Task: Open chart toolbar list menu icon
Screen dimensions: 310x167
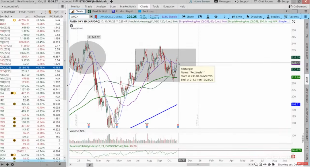Action: pos(305,17)
